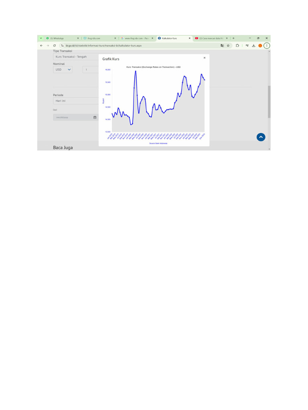This screenshot has width=308, height=410.
Task: Open the Tipe Transaksi dropdown
Action: pos(76,57)
